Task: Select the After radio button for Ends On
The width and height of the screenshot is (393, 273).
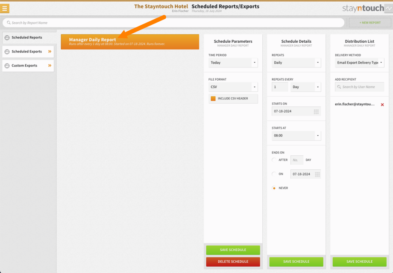Action: 274,160
